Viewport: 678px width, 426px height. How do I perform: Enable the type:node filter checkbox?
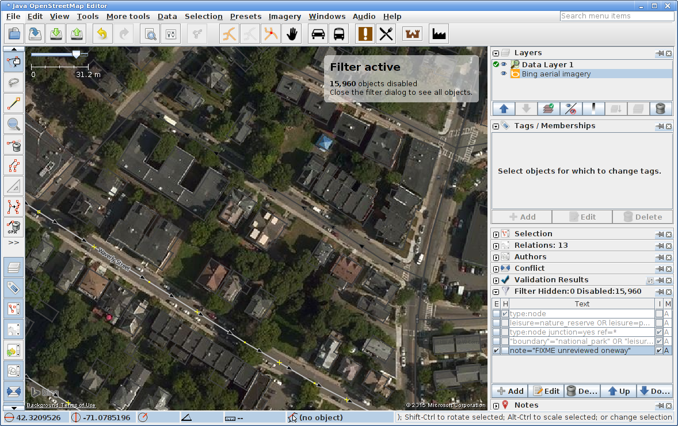coord(496,314)
